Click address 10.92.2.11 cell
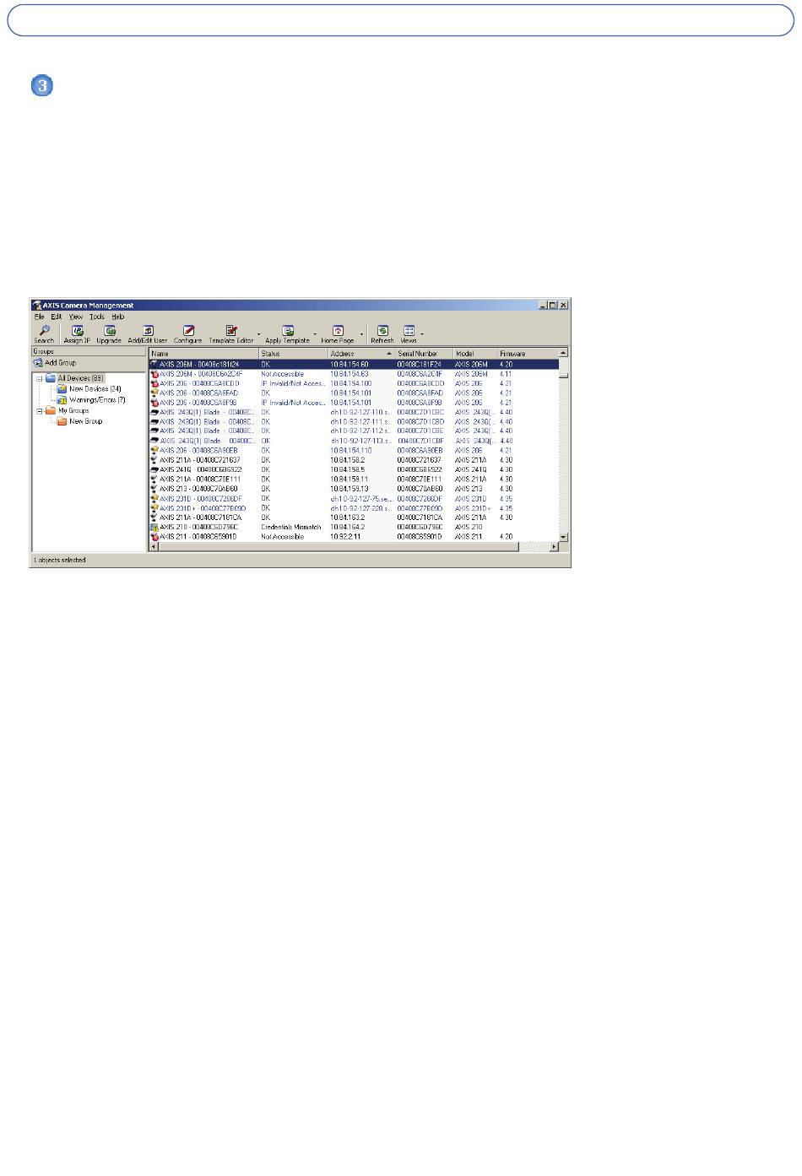This screenshot has height=1176, width=802. coord(346,537)
